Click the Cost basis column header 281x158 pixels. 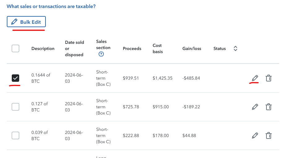158,48
